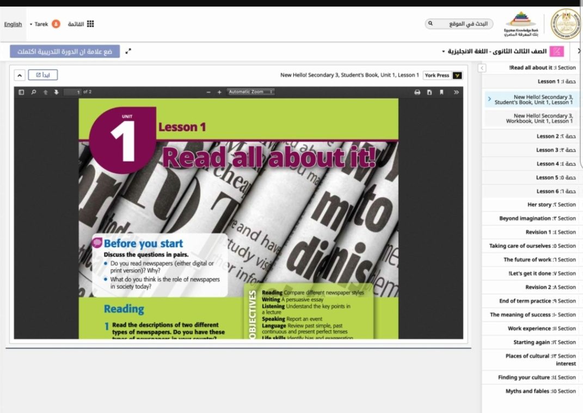Zoom in with the plus icon
583x413 pixels.
(219, 92)
